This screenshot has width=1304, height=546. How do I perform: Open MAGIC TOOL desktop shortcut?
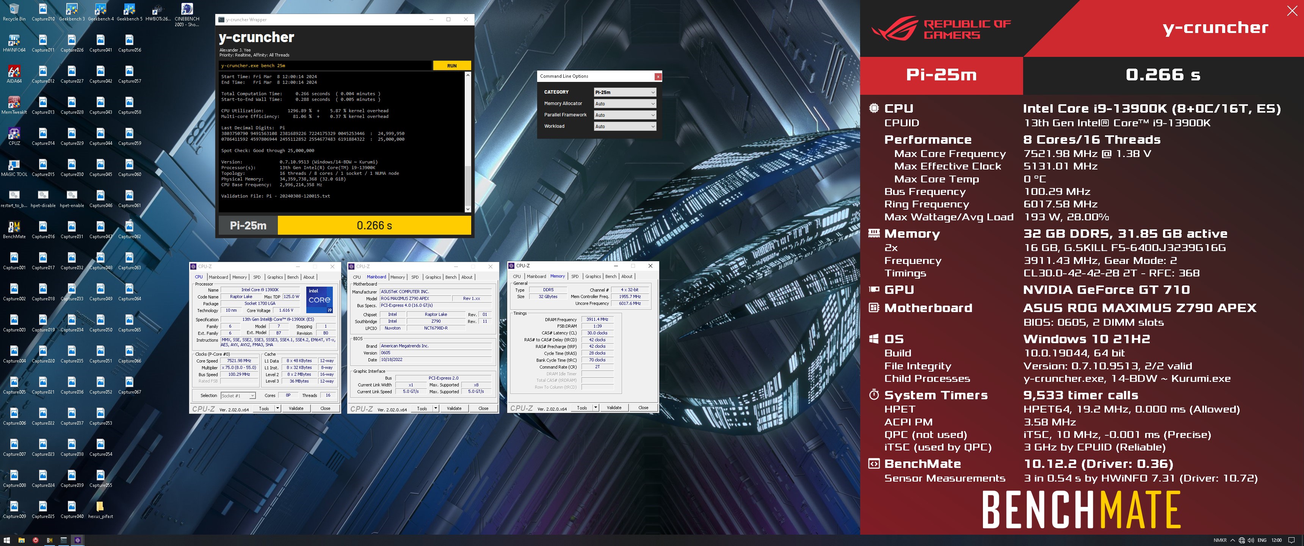[x=14, y=168]
